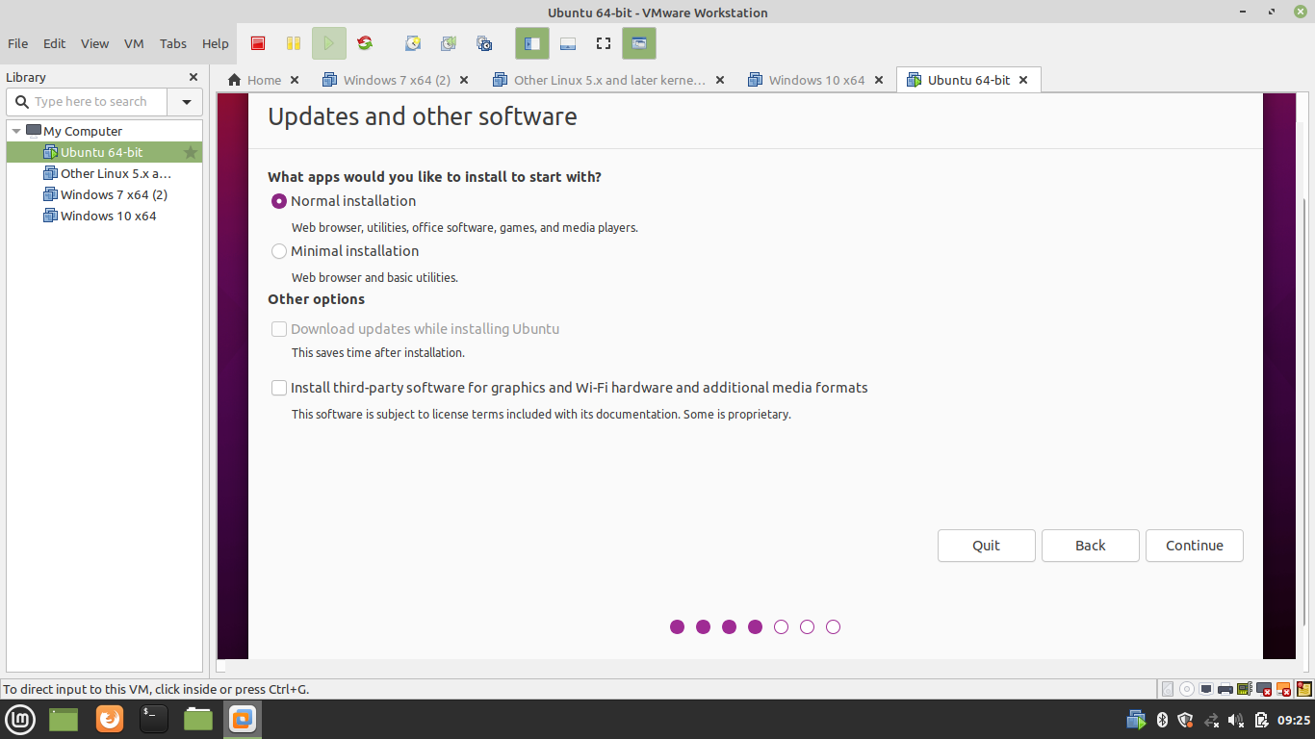Image resolution: width=1315 pixels, height=739 pixels.
Task: Click the display device icon with red X
Action: coord(1264,689)
